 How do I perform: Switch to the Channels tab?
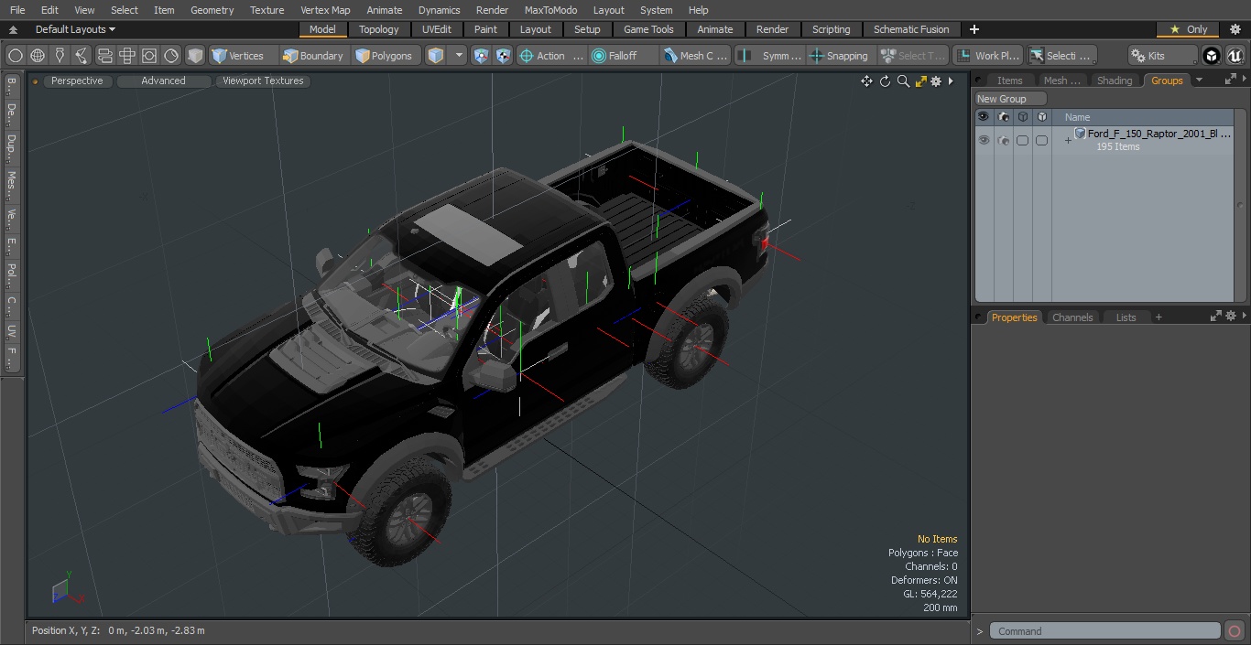pos(1072,317)
